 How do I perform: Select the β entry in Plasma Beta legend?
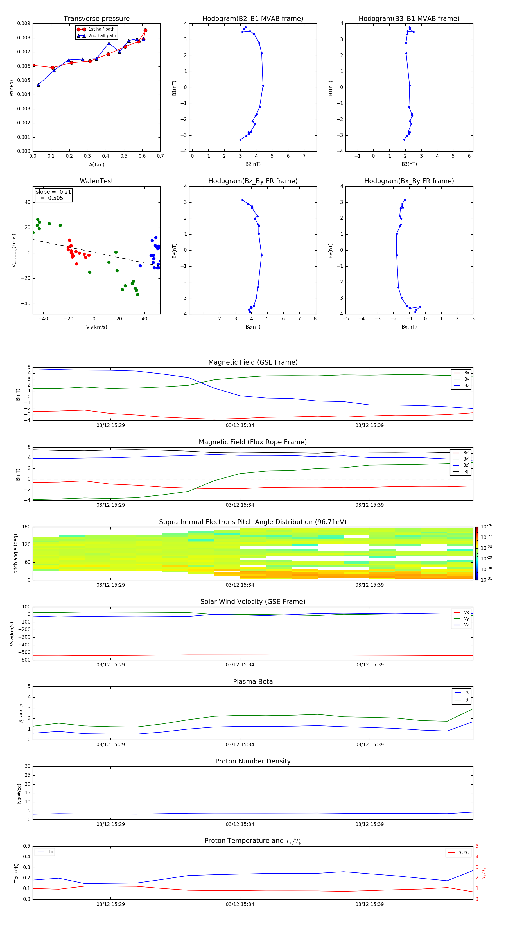462,700
